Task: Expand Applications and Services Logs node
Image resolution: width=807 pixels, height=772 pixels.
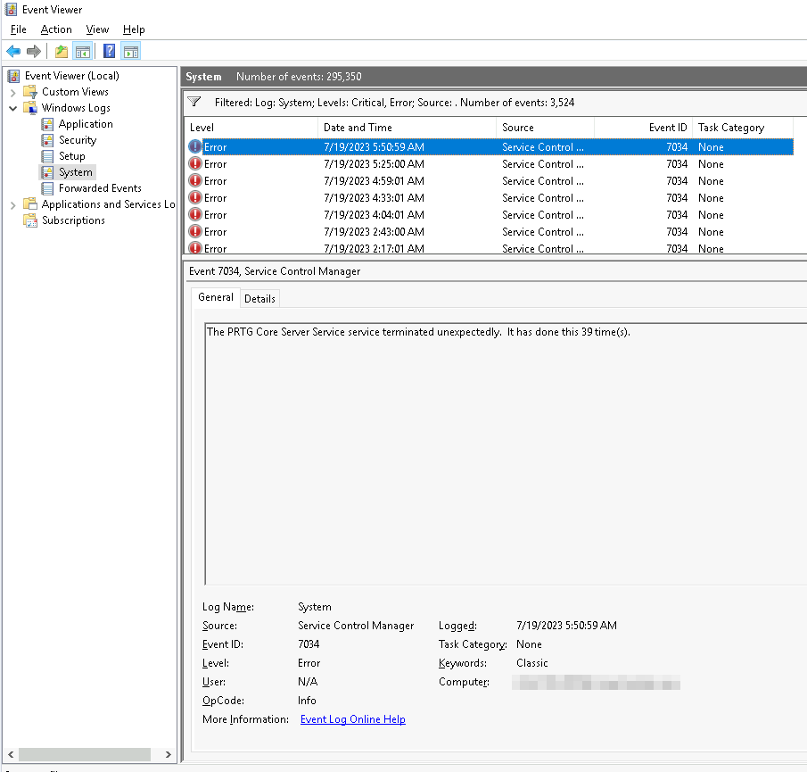Action: point(13,205)
